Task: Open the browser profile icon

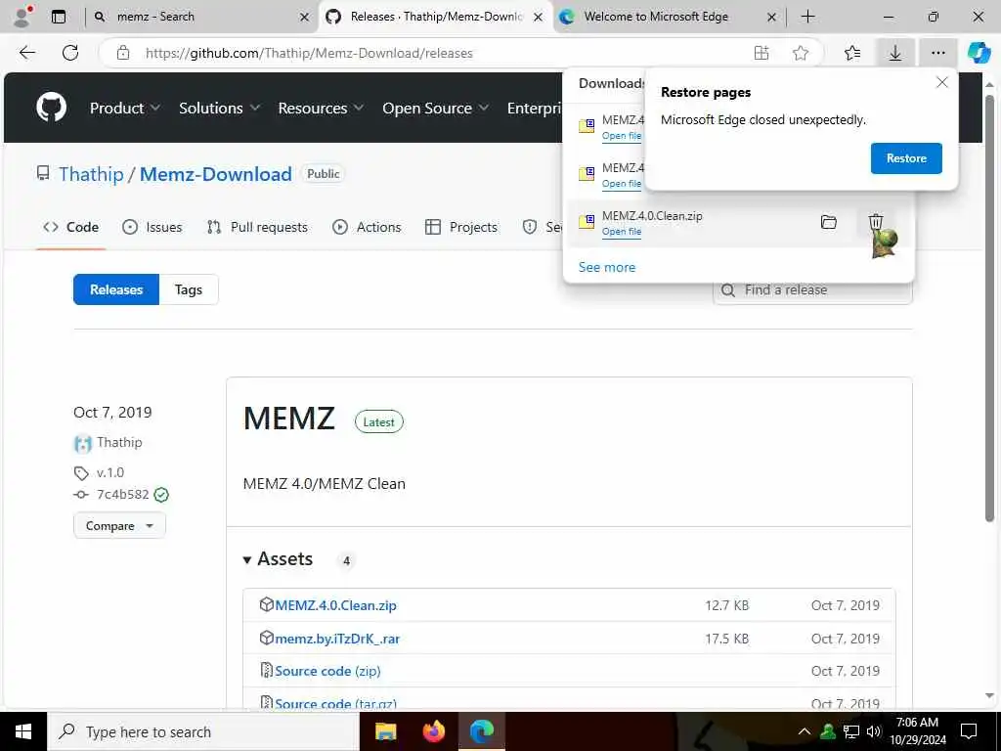Action: pos(22,17)
